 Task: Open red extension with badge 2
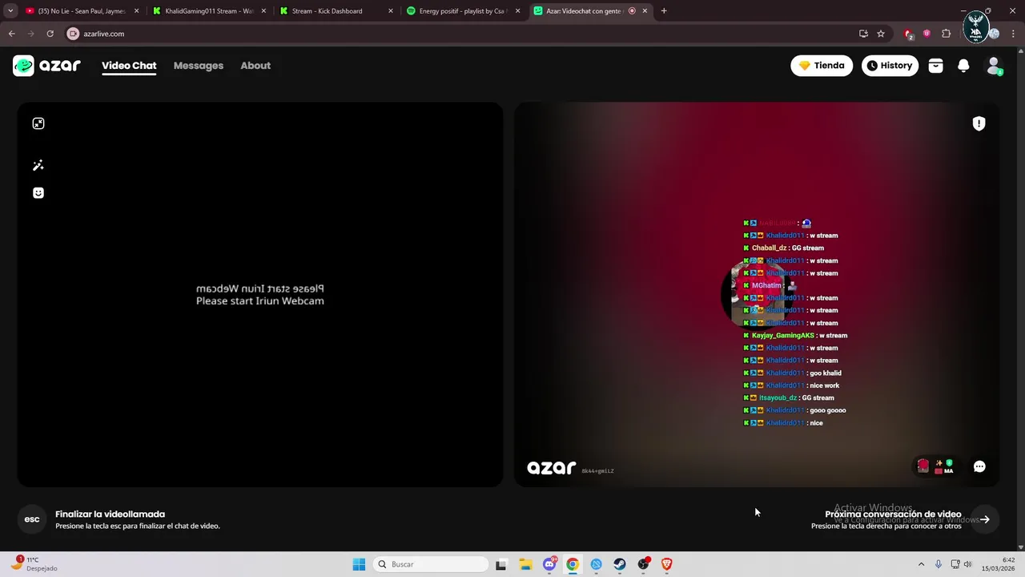click(908, 34)
